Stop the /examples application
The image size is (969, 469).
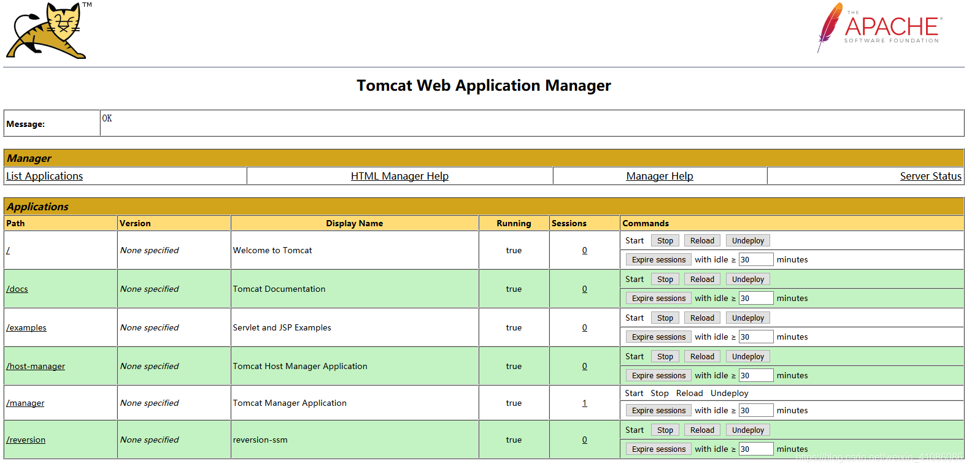tap(665, 318)
